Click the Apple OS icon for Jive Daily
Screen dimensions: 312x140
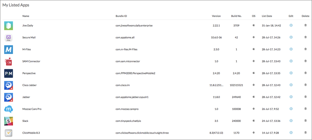pyautogui.click(x=254, y=25)
